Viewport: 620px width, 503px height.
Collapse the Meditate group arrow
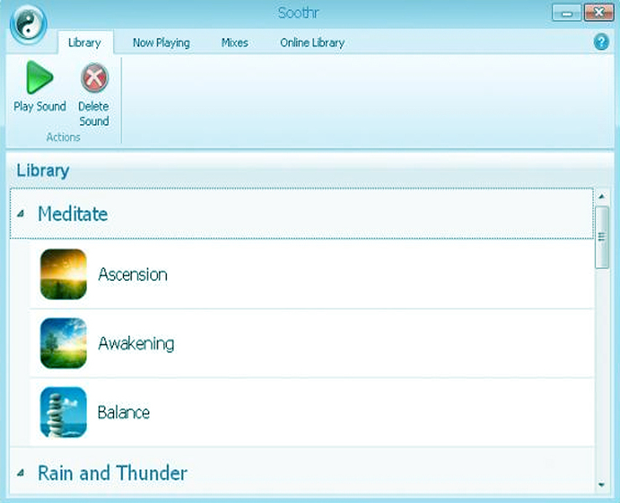(21, 214)
